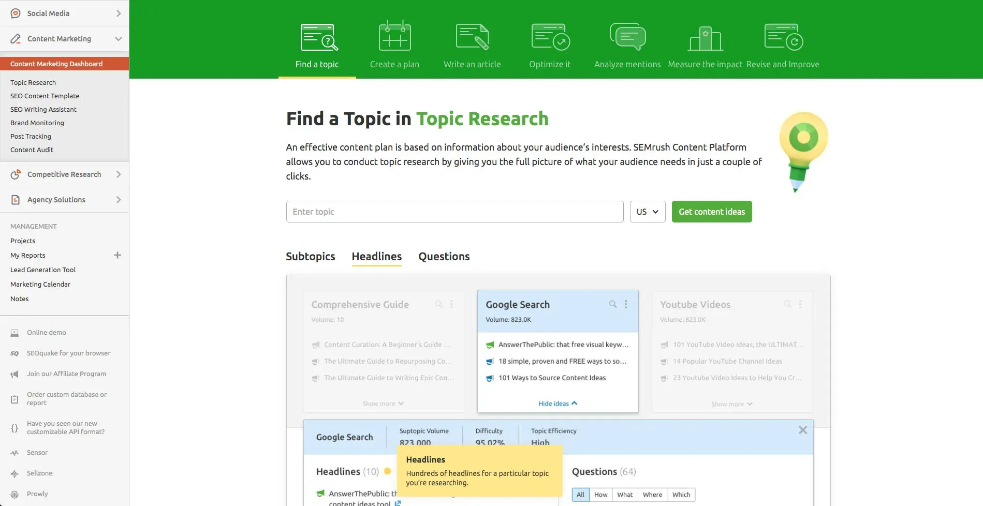The image size is (983, 506).
Task: Click the Revise and Improve icon
Action: tap(783, 37)
